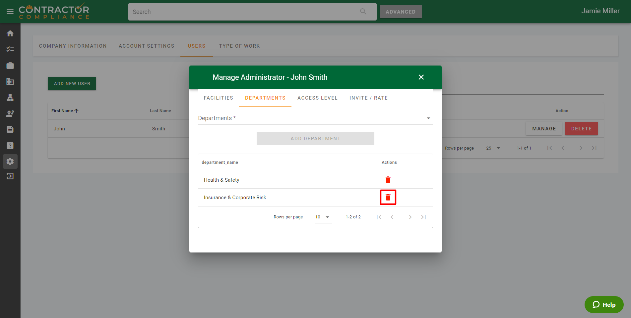Click the Add New User button
Viewport: 631px width, 318px height.
72,83
